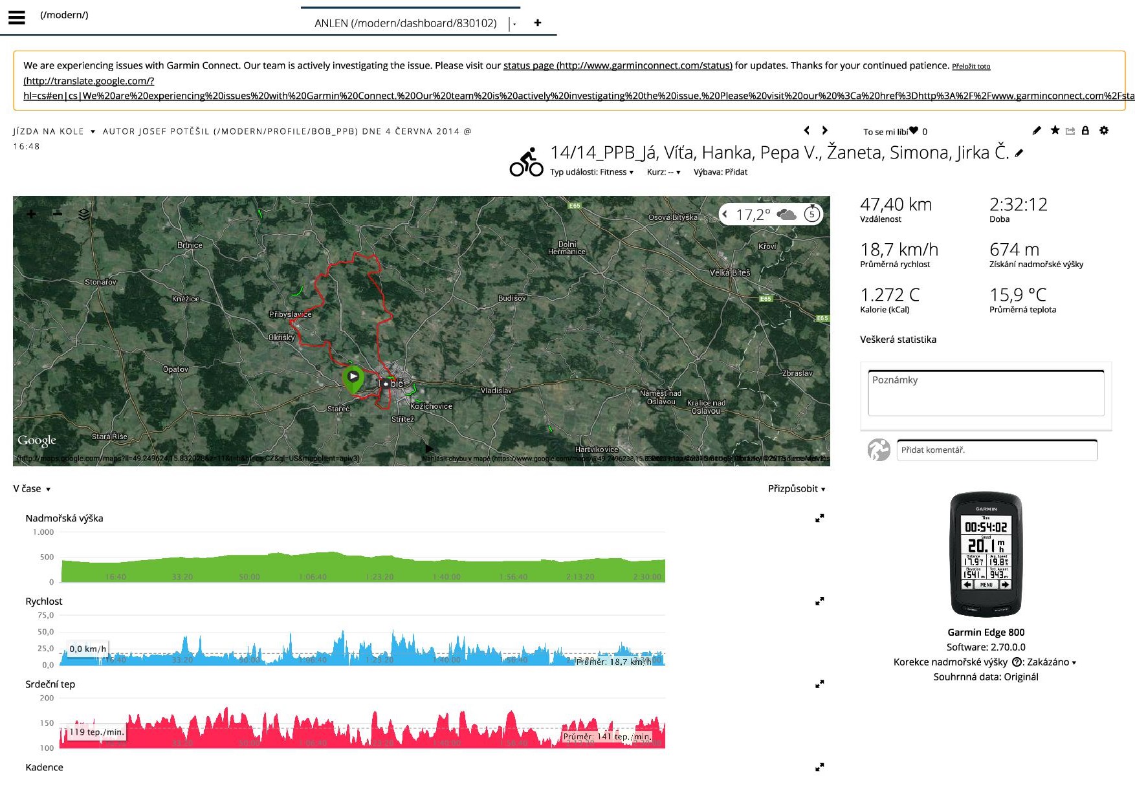Go to the next activity arrow

[x=825, y=131]
